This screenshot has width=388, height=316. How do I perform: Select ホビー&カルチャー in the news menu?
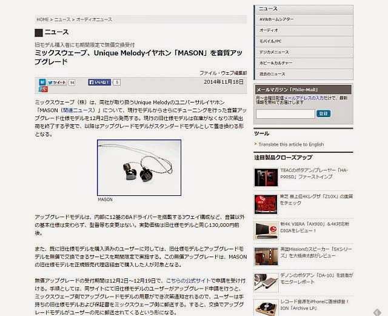[x=304, y=63]
